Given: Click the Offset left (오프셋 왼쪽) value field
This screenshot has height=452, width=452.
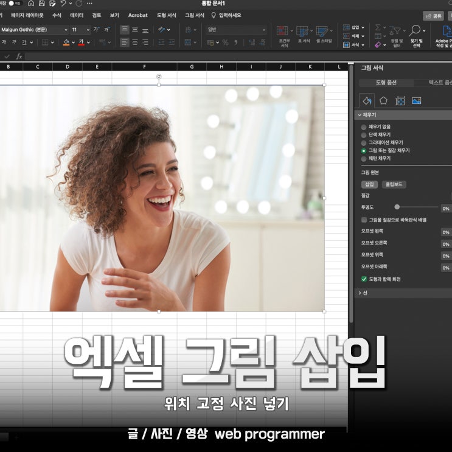Looking at the screenshot, I should (x=446, y=232).
